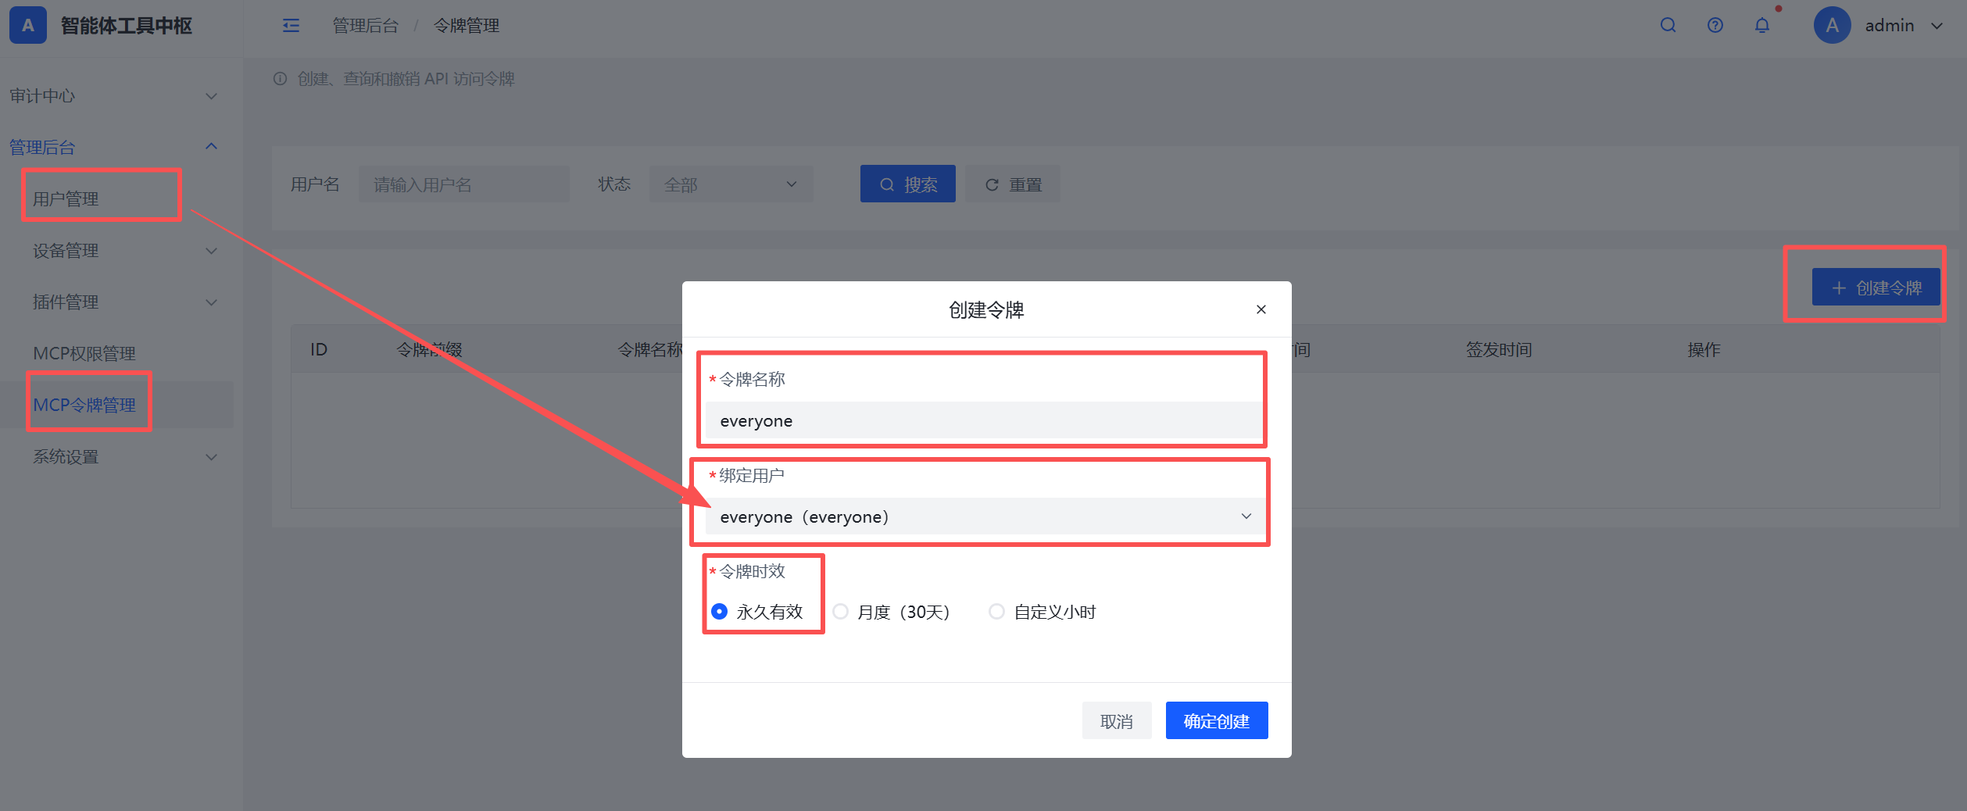Go to MCP权限管理 menu item
Viewport: 1967px width, 811px height.
(84, 354)
